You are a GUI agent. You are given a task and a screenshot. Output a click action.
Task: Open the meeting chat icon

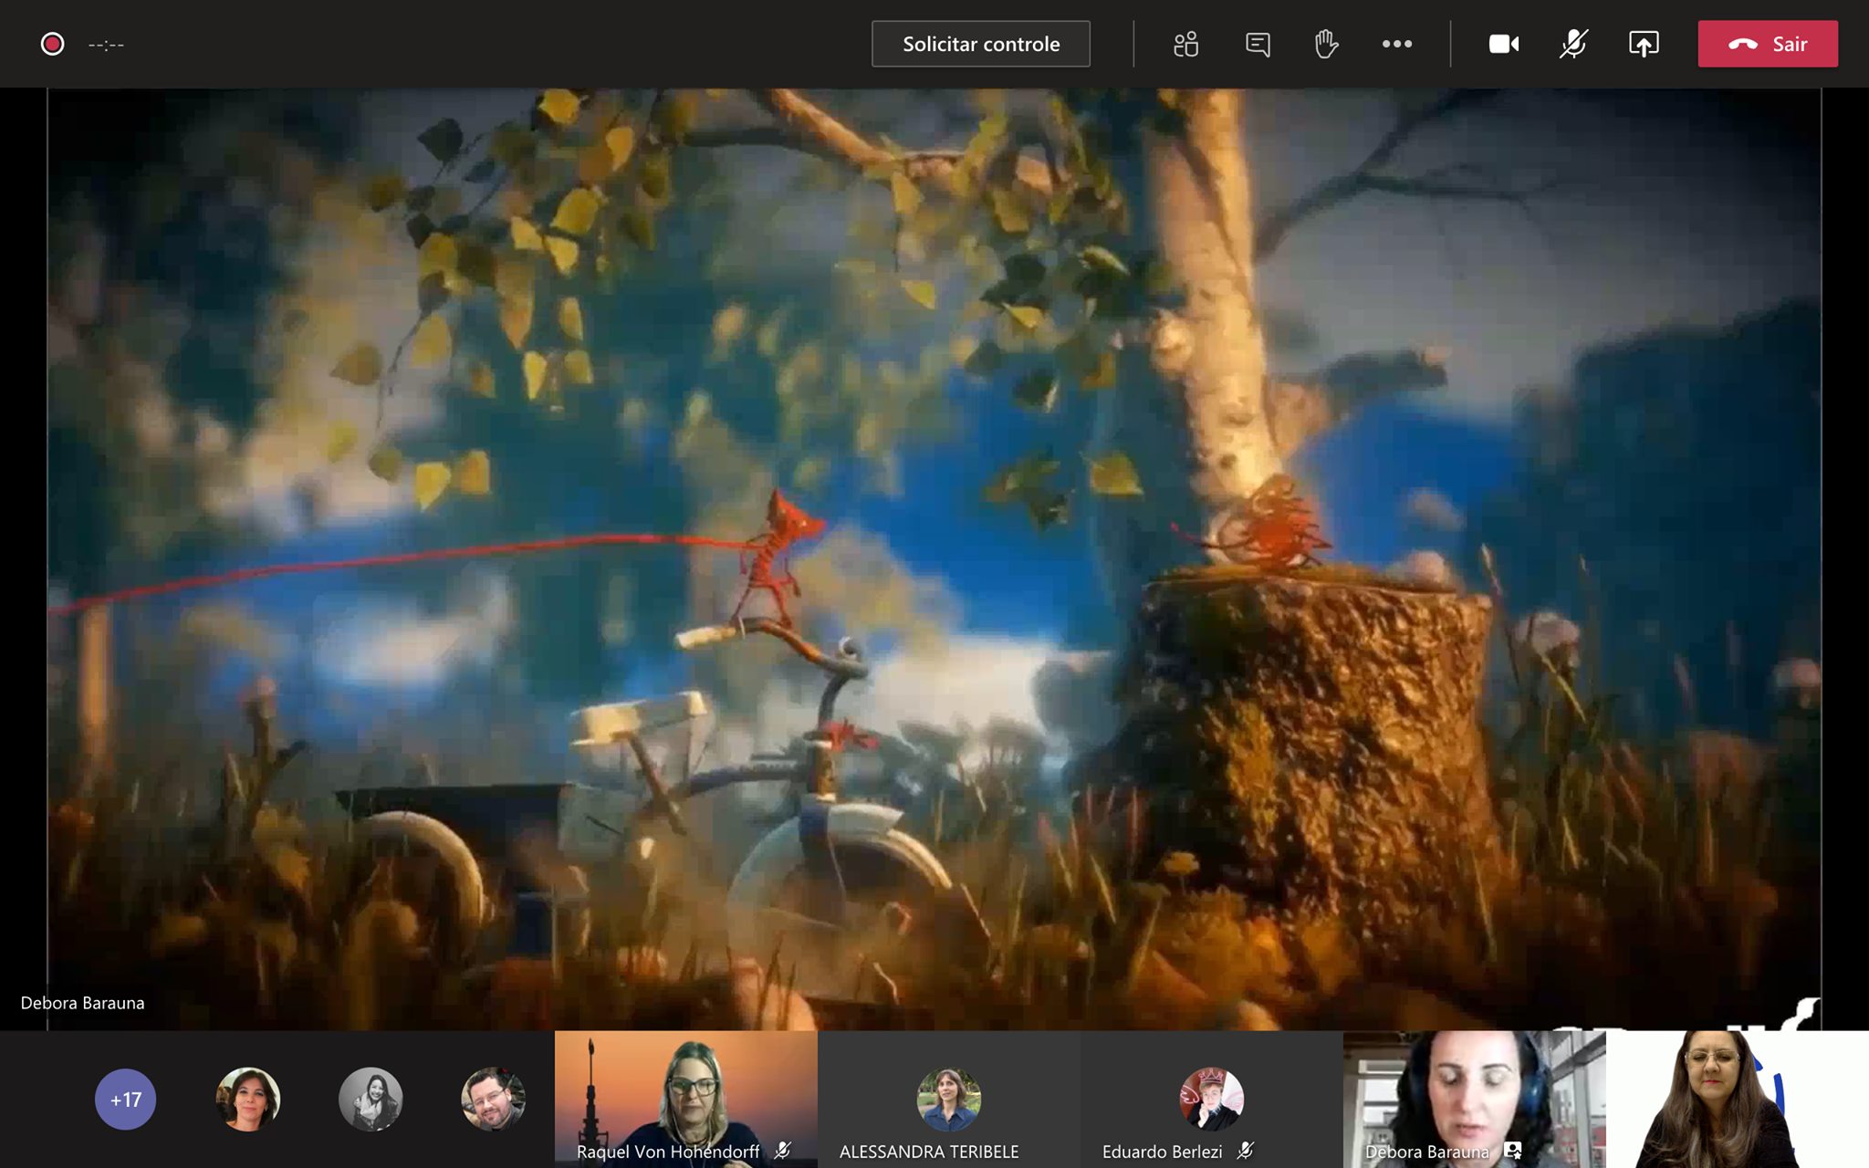[1258, 44]
